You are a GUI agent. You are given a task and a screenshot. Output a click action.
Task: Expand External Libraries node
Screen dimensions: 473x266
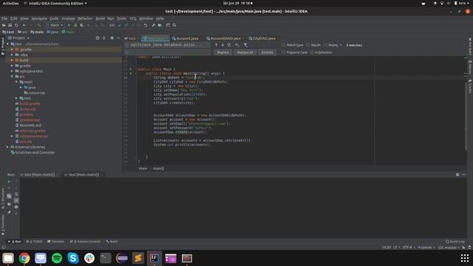point(7,147)
